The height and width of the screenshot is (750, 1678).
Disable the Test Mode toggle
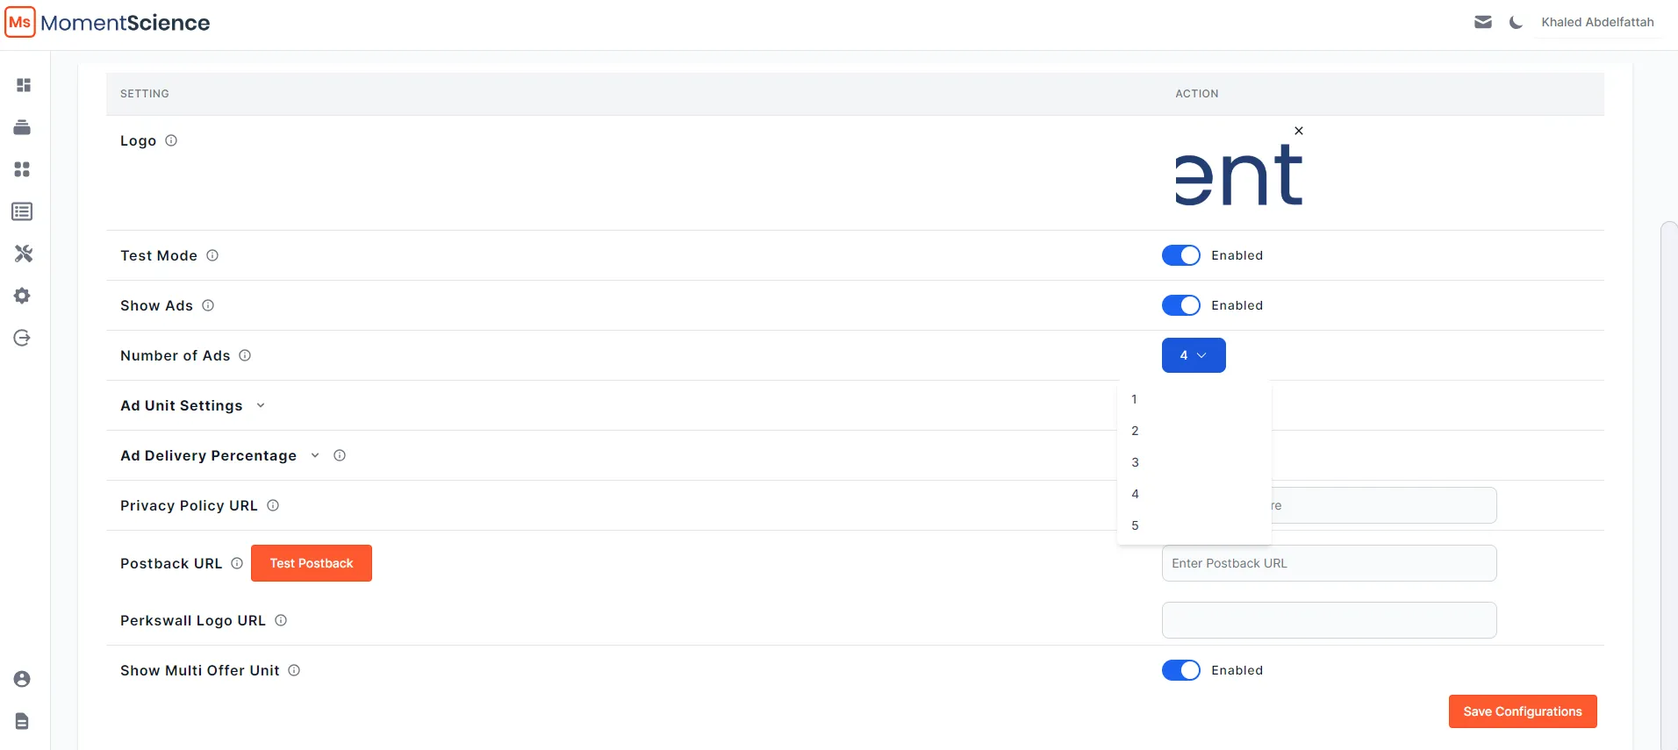(x=1181, y=255)
